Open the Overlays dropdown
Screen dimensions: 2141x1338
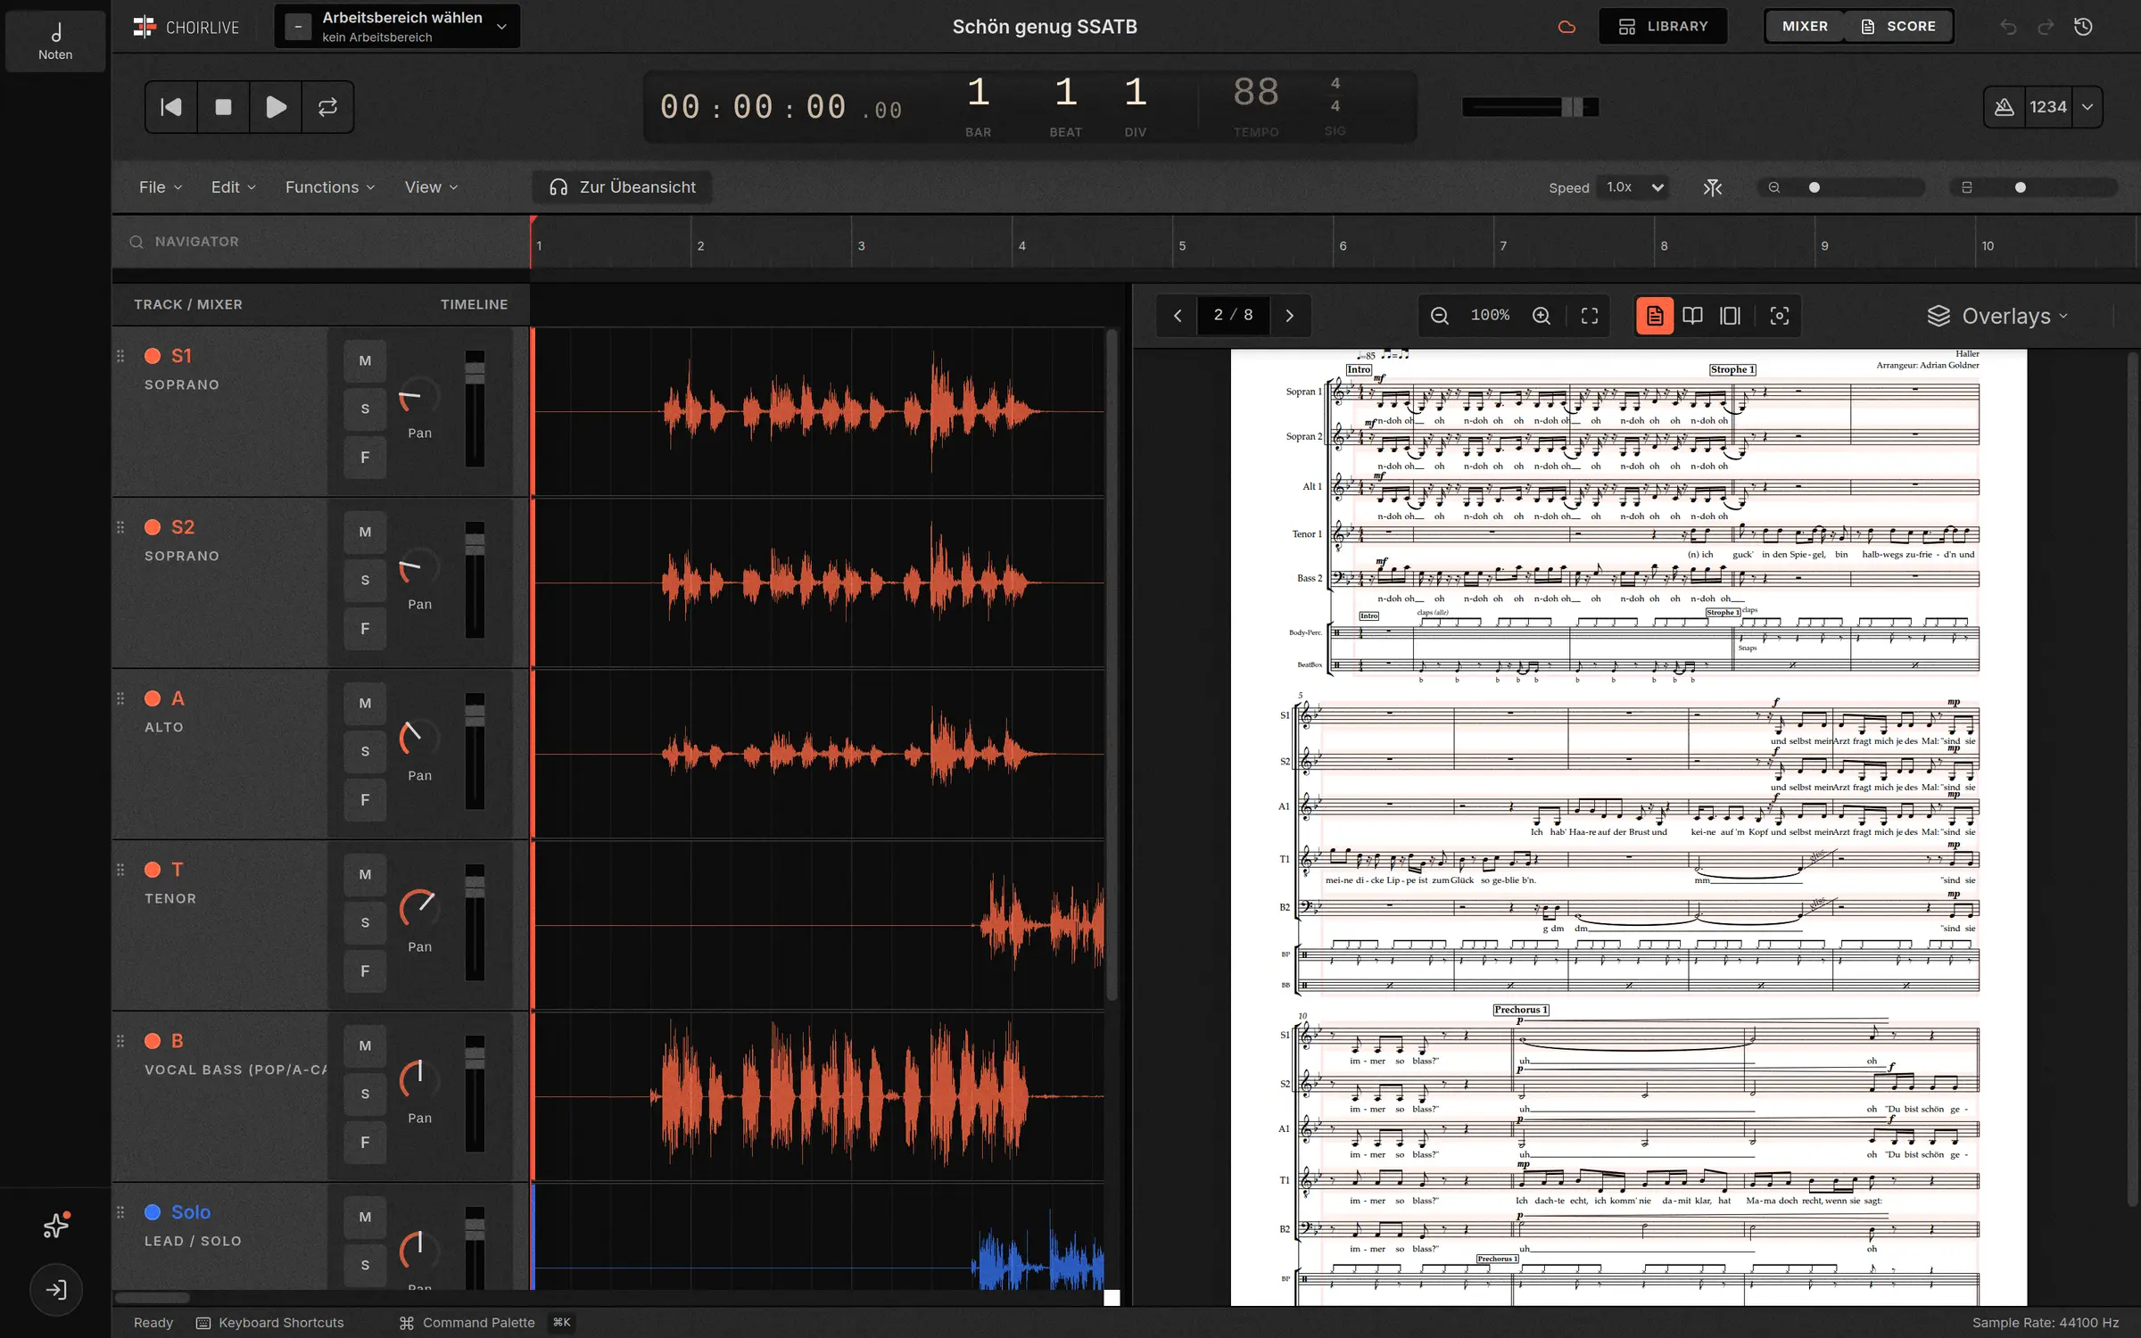coord(1997,316)
